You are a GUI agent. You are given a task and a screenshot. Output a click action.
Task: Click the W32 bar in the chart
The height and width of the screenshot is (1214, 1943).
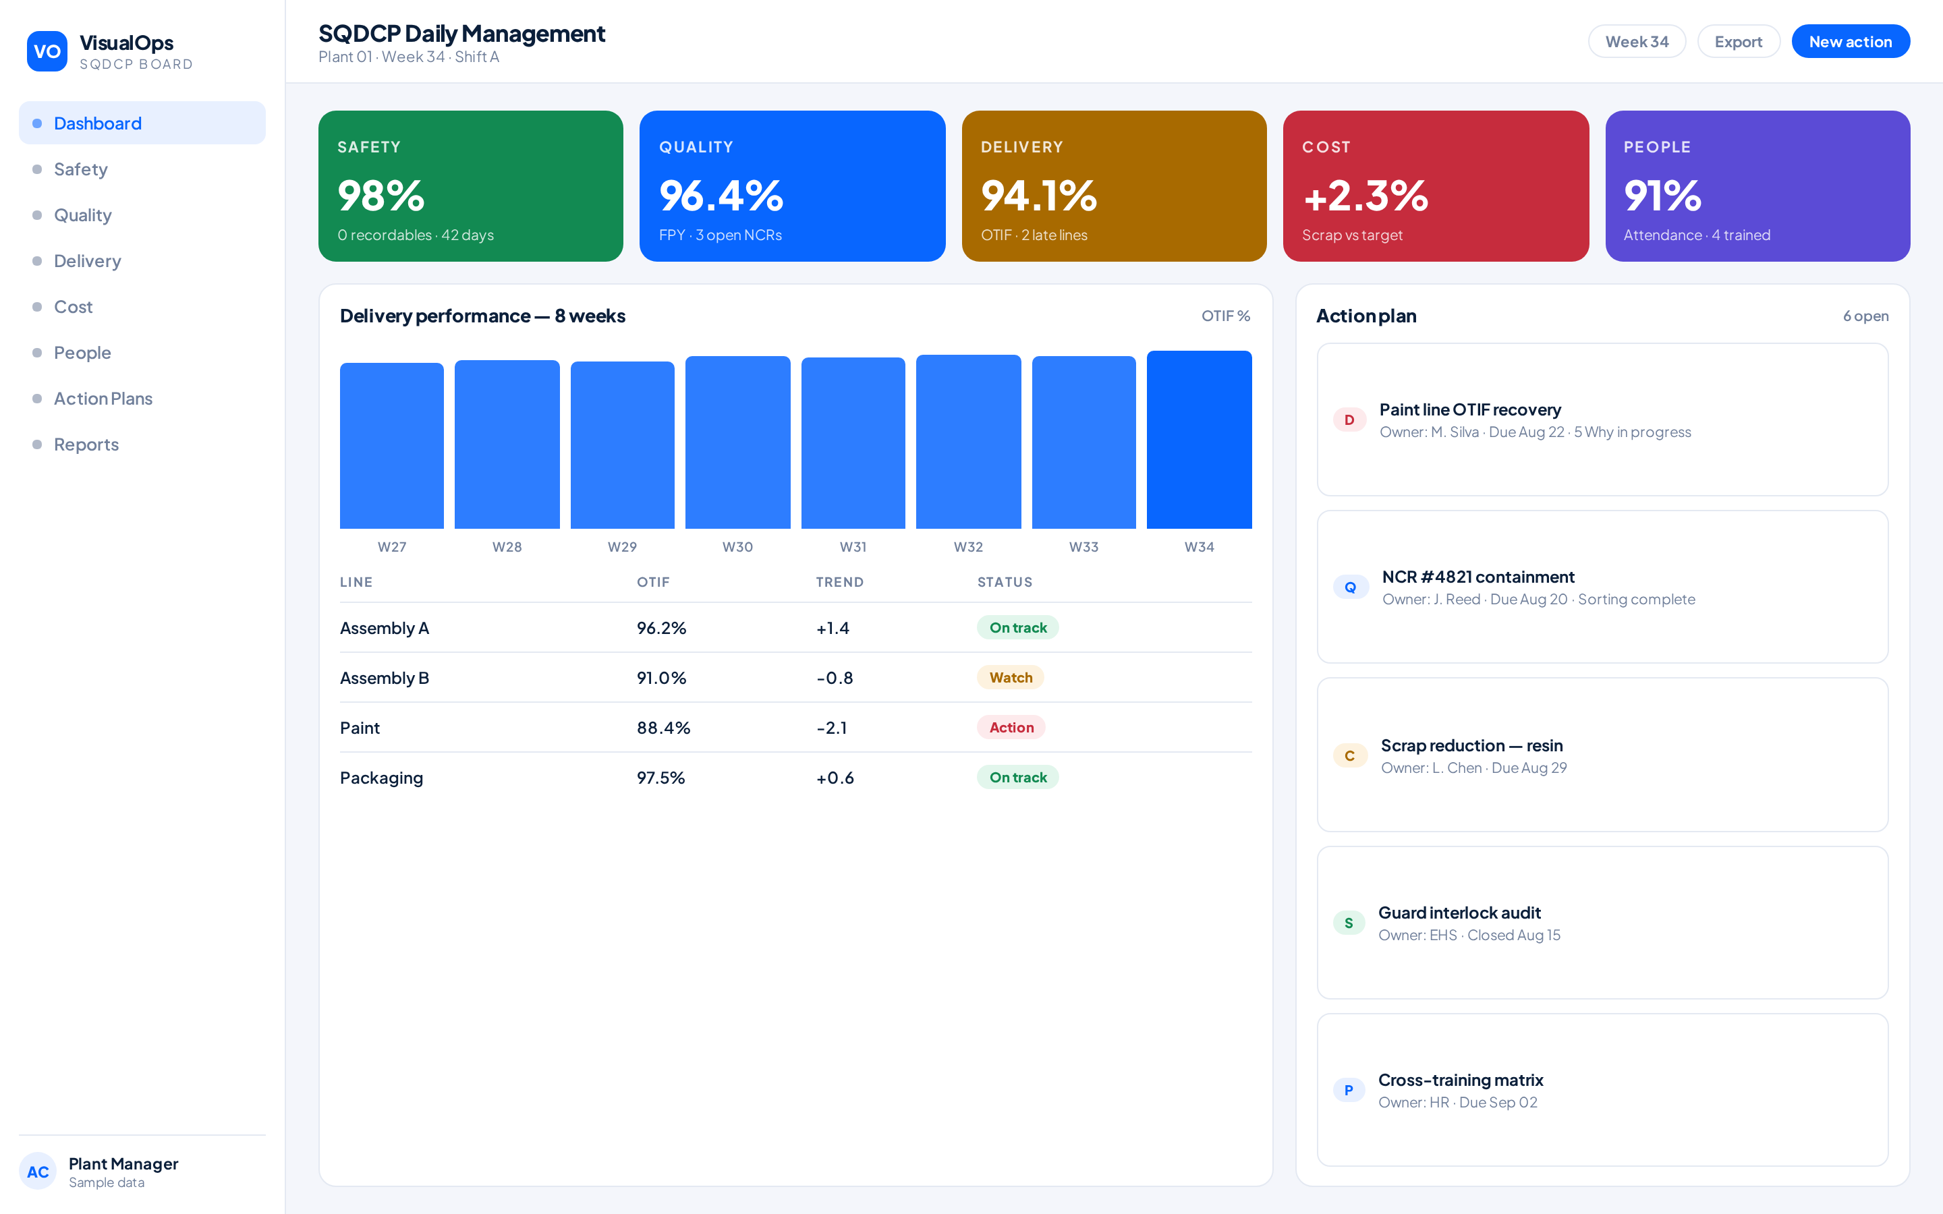tap(968, 442)
